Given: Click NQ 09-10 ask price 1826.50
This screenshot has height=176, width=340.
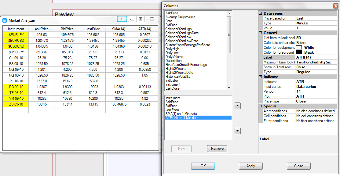Looking at the screenshot, I should (x=42, y=75).
